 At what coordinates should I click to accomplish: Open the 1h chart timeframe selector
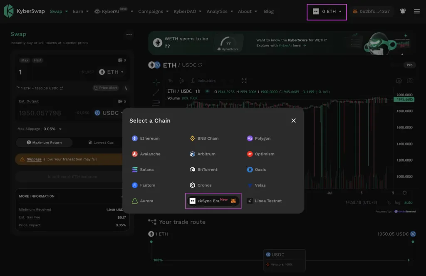[170, 81]
